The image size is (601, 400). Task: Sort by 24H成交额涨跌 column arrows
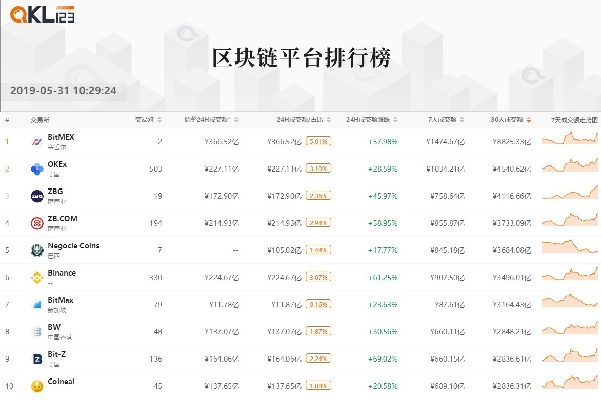(x=395, y=120)
